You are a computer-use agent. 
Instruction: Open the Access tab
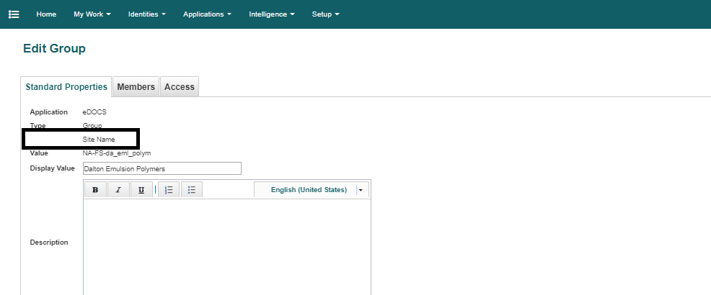(x=179, y=87)
